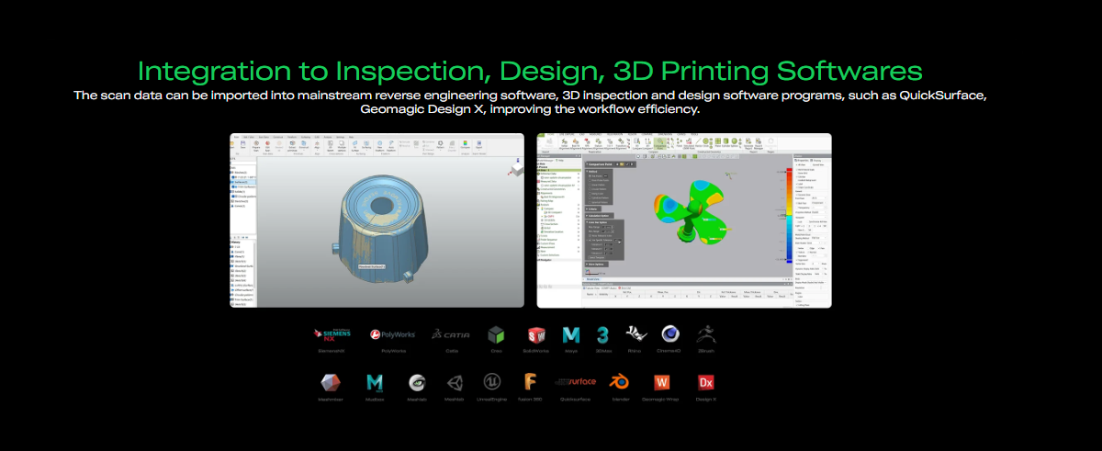Click the Blender logo

(620, 382)
